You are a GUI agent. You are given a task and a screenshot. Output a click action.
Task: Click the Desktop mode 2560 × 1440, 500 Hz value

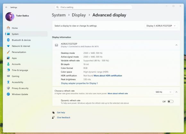93,53
